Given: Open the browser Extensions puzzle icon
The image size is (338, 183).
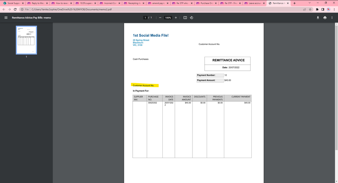Looking at the screenshot, I should pos(317,9).
